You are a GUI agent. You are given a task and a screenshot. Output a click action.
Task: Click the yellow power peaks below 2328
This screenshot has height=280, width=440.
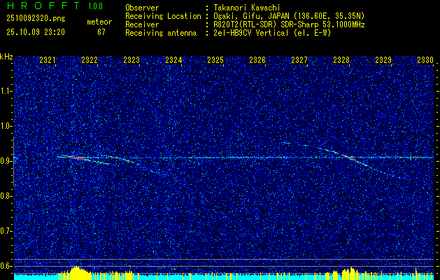pos(349,273)
